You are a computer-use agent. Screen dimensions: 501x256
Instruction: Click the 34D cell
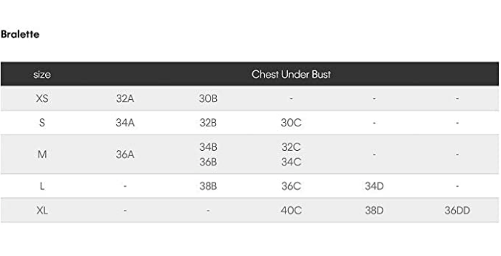tap(374, 186)
